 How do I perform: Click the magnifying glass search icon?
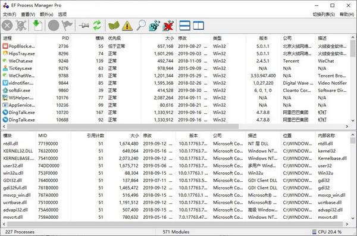141,25
